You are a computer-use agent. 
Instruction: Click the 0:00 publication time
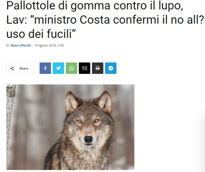point(60,45)
